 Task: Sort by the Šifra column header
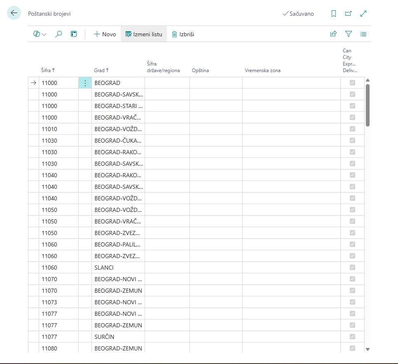[48, 70]
